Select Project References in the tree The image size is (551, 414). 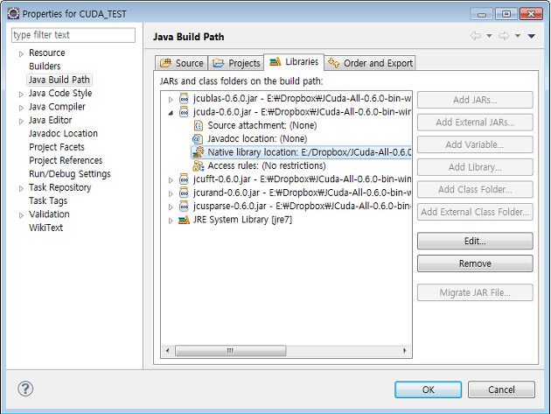click(66, 160)
